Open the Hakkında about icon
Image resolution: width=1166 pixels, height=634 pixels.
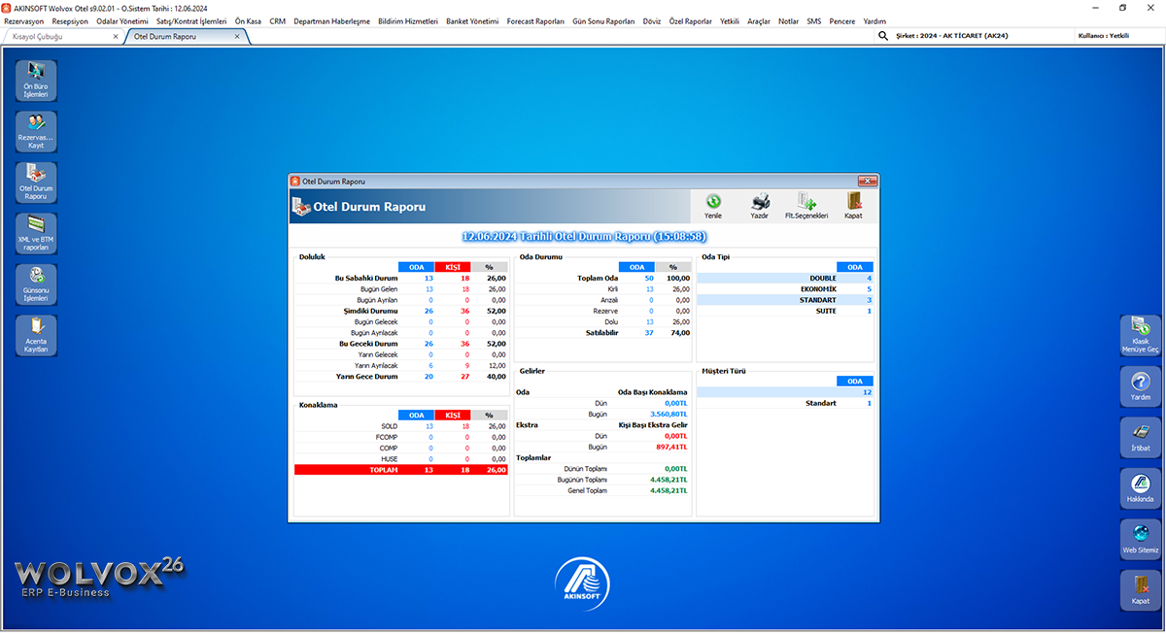[1140, 487]
